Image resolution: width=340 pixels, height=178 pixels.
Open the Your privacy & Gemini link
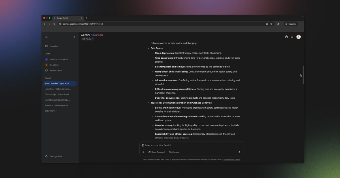click(231, 160)
